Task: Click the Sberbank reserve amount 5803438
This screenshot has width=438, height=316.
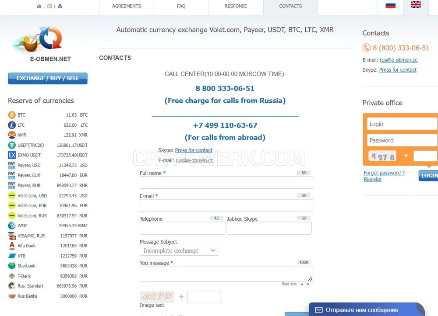Action: [68, 266]
